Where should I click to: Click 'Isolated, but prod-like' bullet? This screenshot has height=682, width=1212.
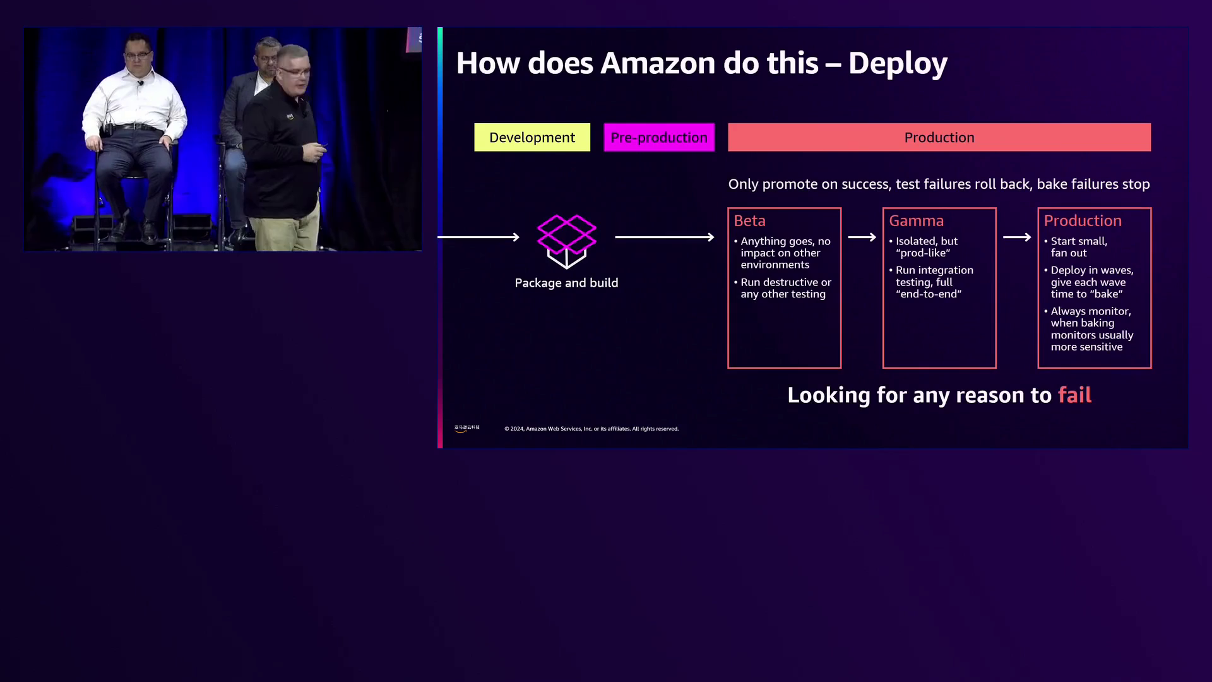point(923,247)
